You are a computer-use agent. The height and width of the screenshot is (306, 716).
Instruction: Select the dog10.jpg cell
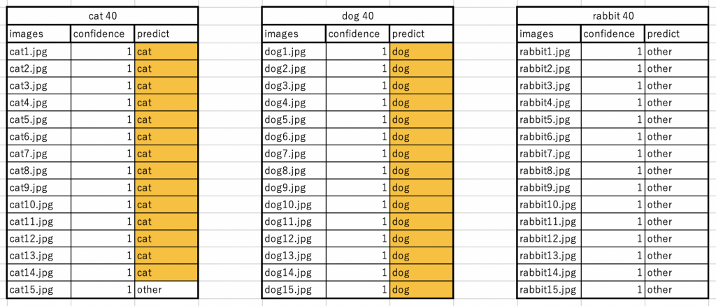coord(294,204)
